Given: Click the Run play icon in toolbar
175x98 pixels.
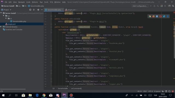Looking at the screenshot, I should coord(151,6).
